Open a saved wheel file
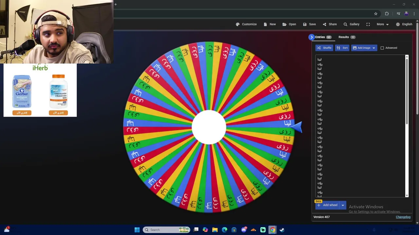 pyautogui.click(x=289, y=24)
